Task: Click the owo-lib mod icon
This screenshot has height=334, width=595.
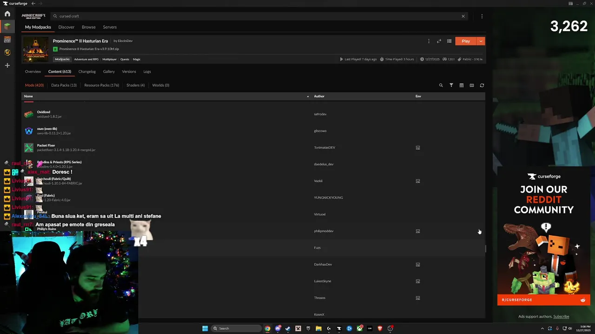Action: (x=29, y=131)
